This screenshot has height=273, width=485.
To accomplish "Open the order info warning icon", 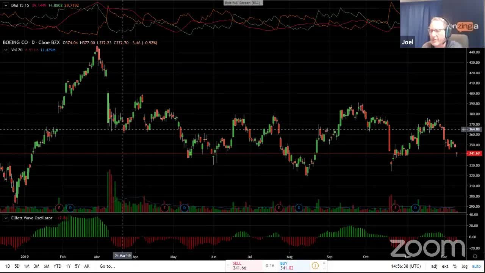I will click(x=315, y=266).
